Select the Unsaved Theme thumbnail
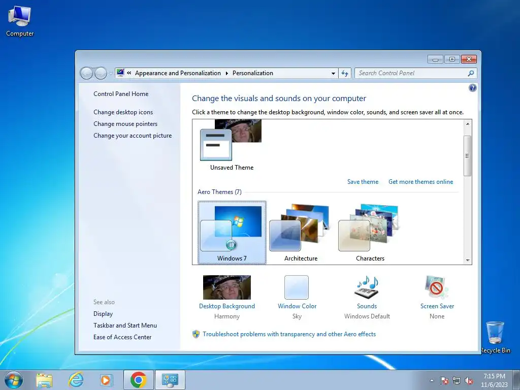Image resolution: width=520 pixels, height=390 pixels. pos(232,145)
